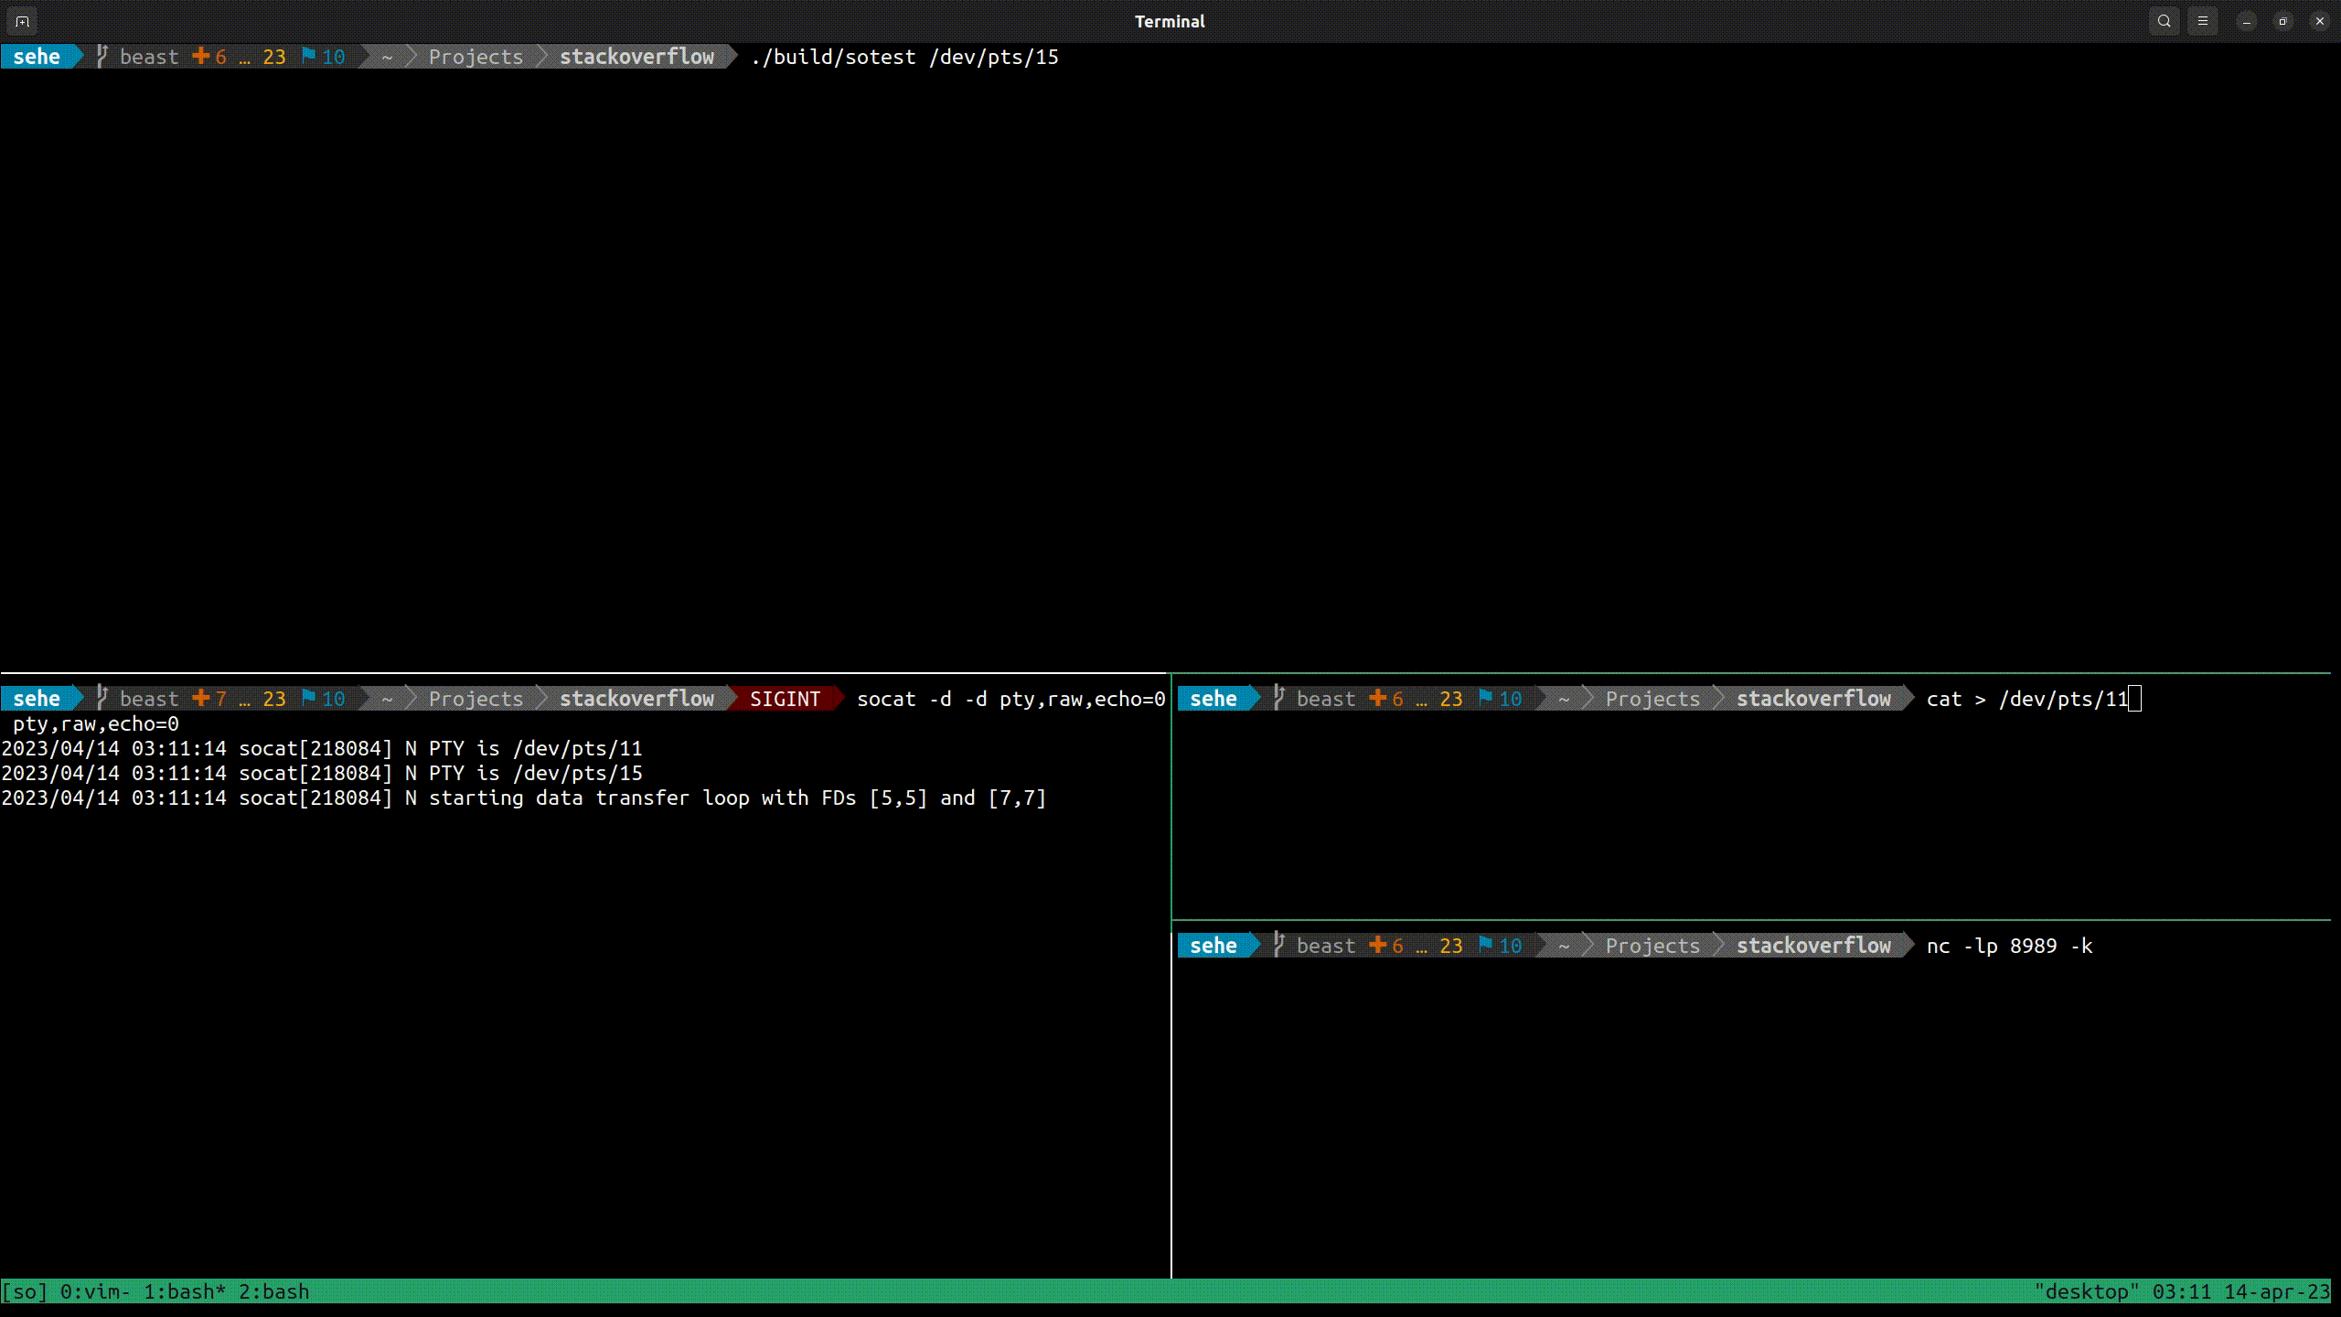Click the nc -lp 8989 -k command text
This screenshot has width=2341, height=1317.
pos(2008,946)
